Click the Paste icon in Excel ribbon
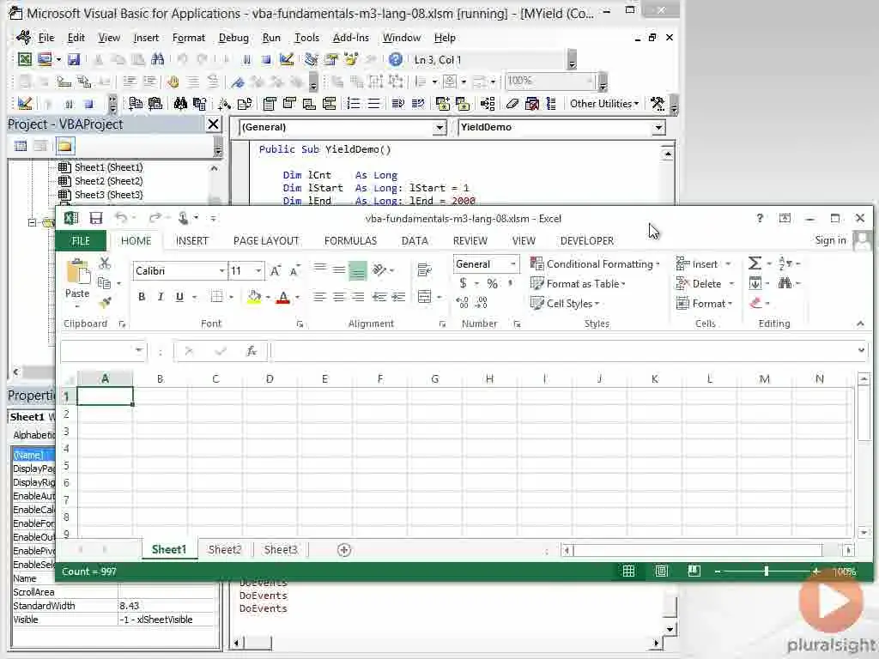Screen dimensions: 879x659 77,273
